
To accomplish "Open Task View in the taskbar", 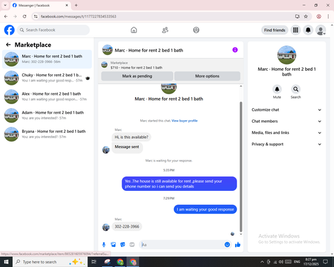I will [94, 262].
